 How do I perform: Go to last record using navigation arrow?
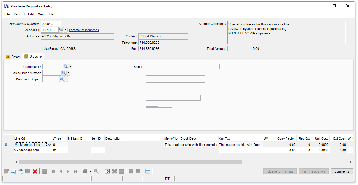pyautogui.click(x=75, y=171)
